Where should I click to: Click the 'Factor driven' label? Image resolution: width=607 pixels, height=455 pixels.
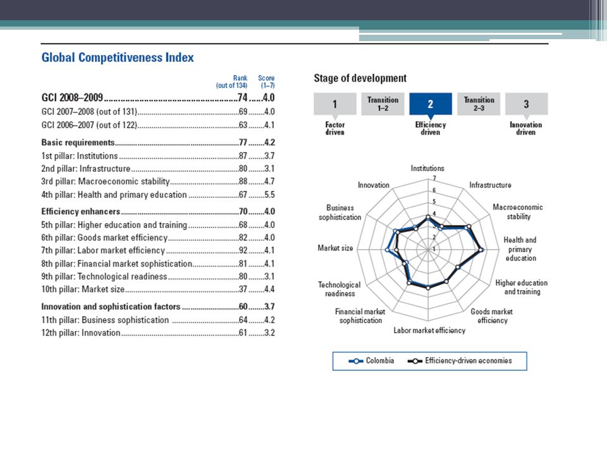pyautogui.click(x=335, y=128)
